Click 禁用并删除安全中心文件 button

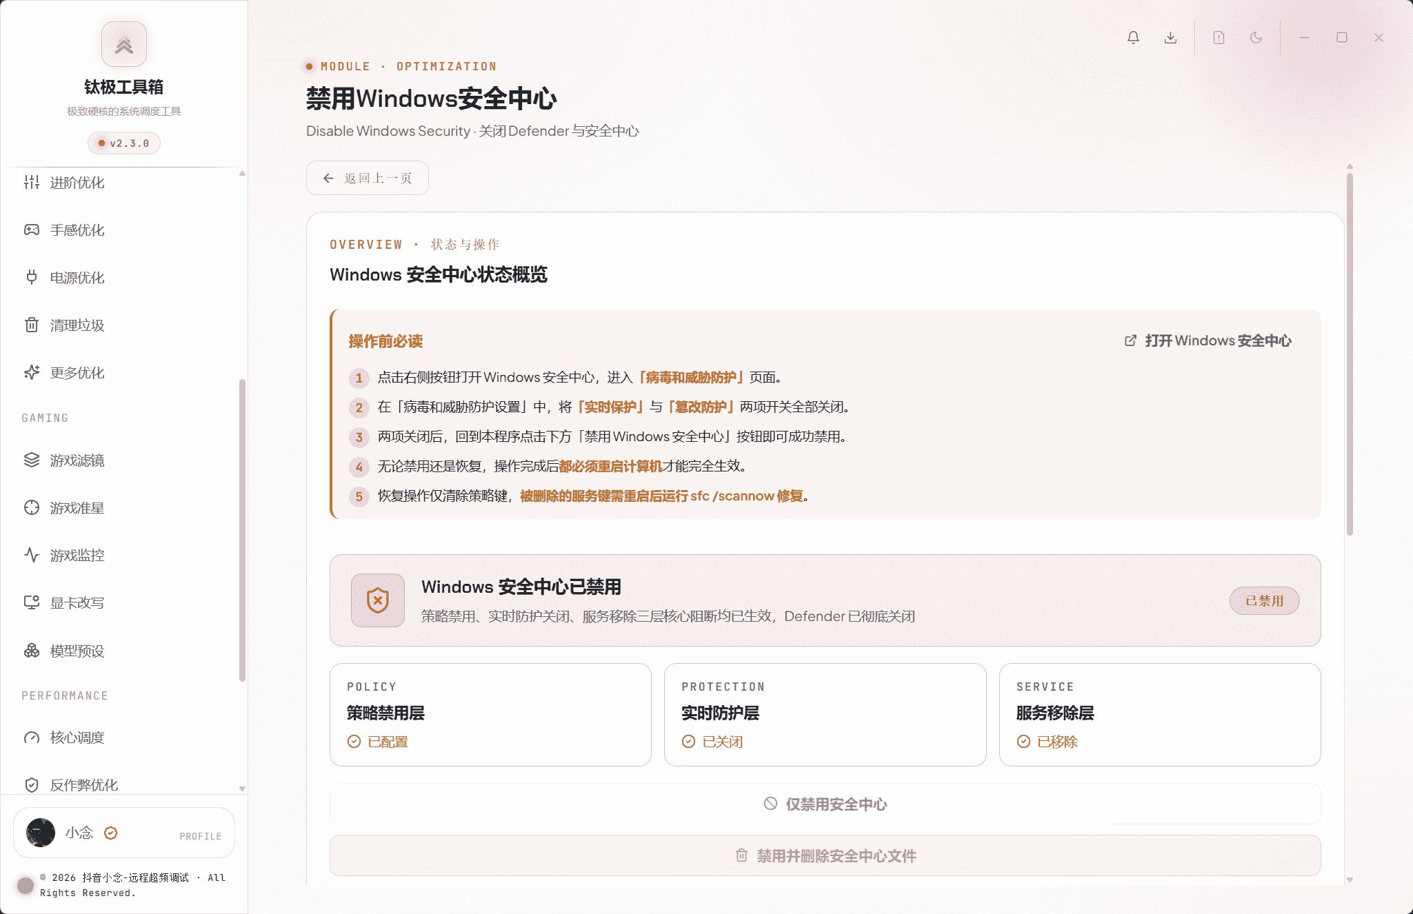click(x=825, y=855)
